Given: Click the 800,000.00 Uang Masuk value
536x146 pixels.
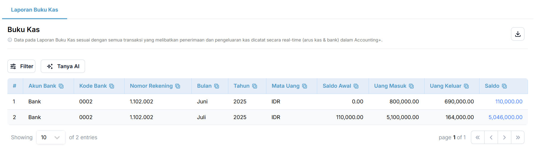Looking at the screenshot, I should [404, 102].
